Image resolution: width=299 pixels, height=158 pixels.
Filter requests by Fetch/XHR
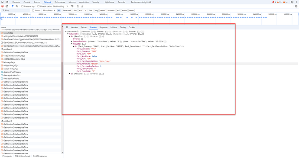tap(67, 10)
